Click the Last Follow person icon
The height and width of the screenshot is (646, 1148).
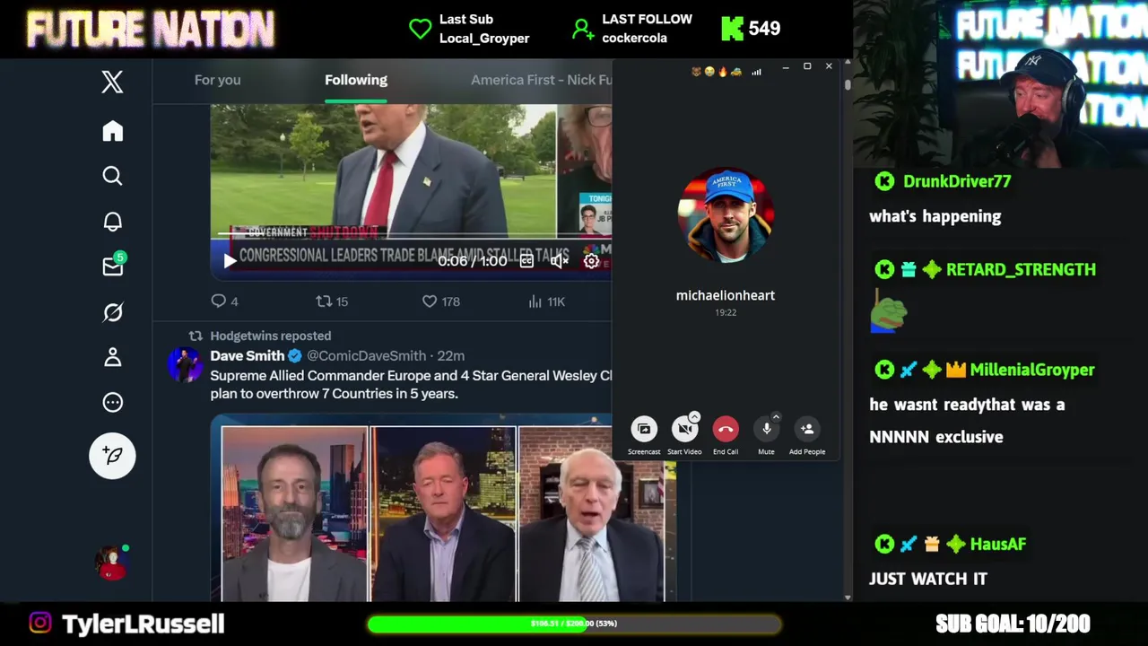tap(583, 29)
